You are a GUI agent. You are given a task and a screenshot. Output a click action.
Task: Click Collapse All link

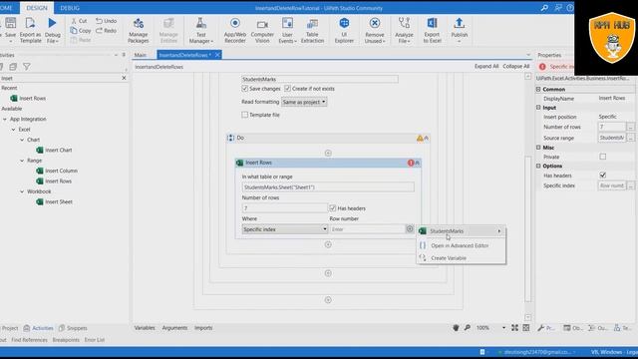(x=516, y=67)
